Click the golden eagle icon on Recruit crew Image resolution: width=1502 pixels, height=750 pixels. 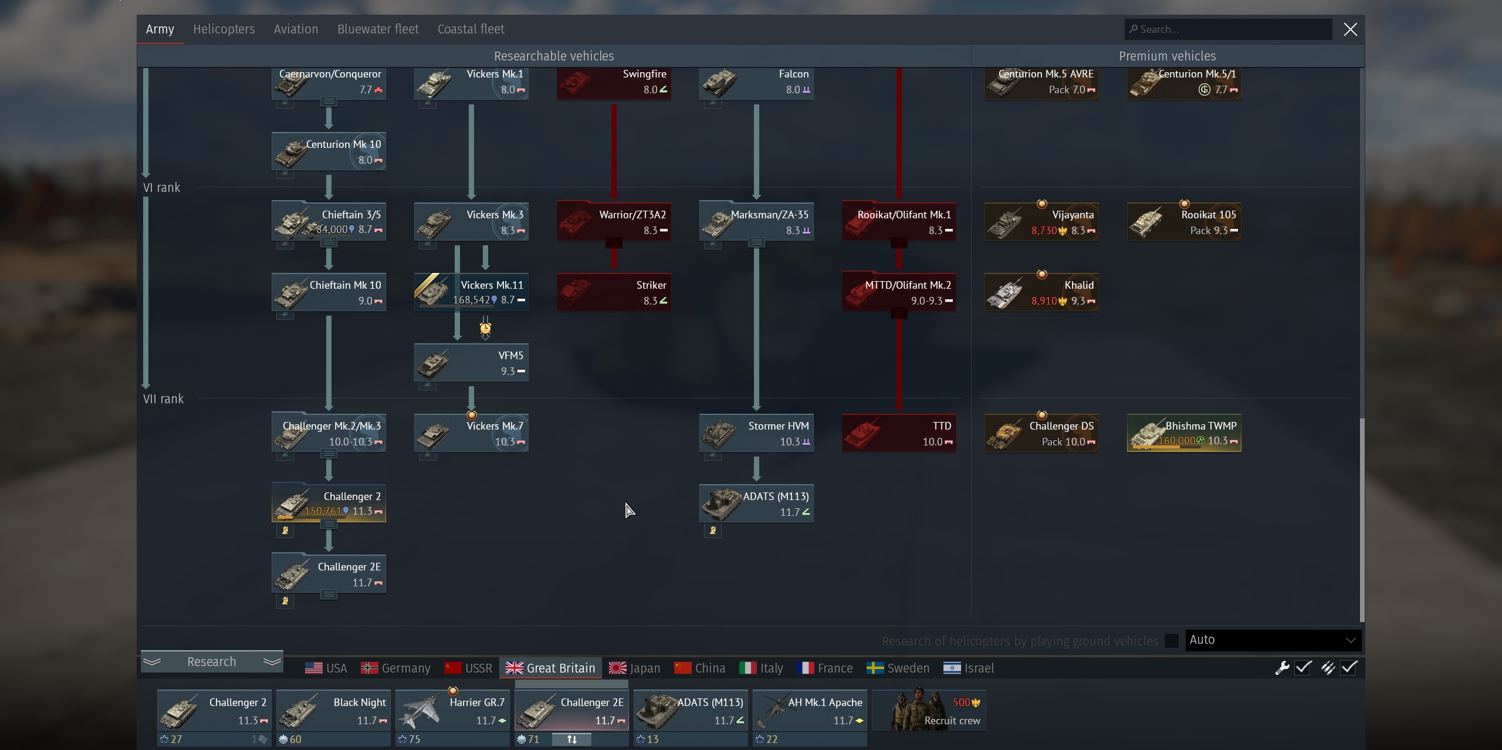[x=976, y=702]
